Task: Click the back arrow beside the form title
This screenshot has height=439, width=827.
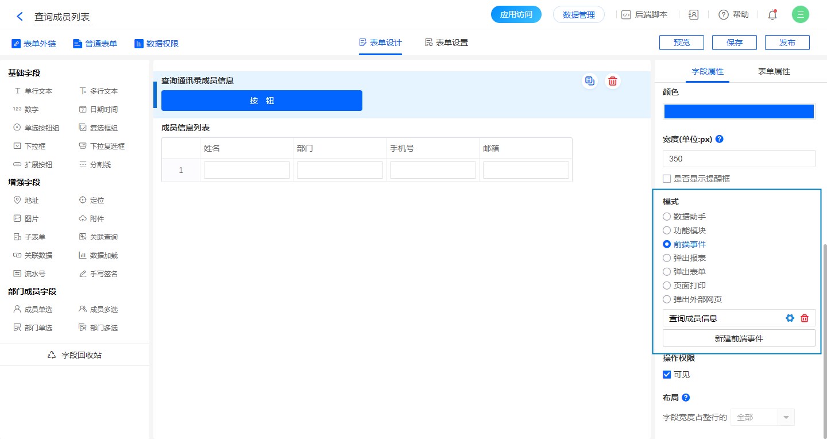Action: [20, 17]
